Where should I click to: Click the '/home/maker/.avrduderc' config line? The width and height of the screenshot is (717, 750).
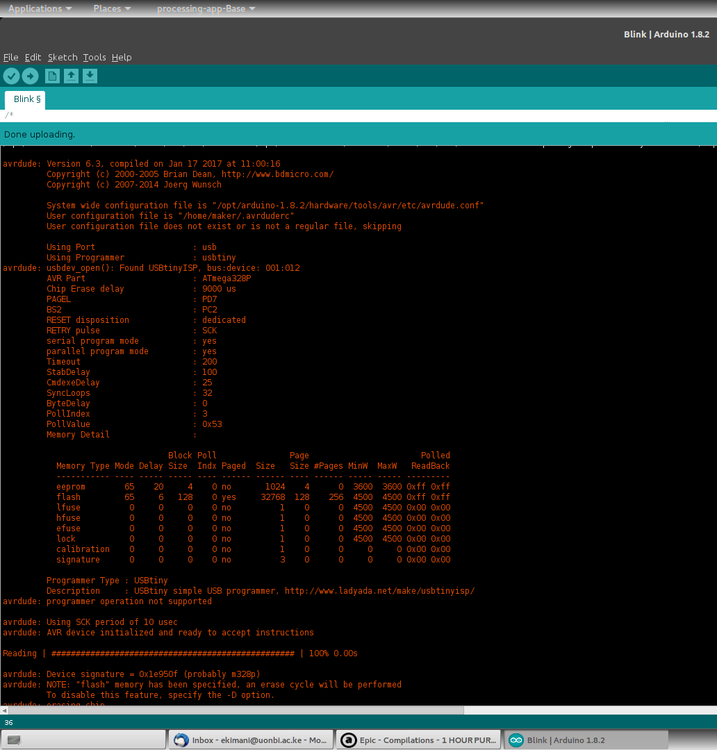pos(170,216)
